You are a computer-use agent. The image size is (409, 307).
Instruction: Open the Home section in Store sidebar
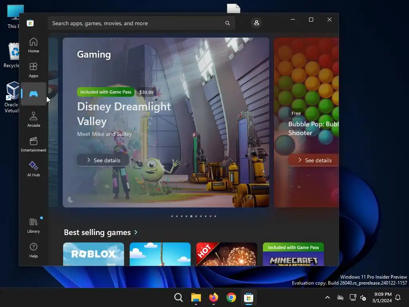(34, 45)
